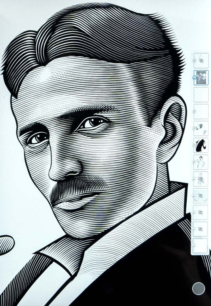The image size is (211, 306).
Task: Show the hidden gray circular background layer
Action: (x=201, y=196)
